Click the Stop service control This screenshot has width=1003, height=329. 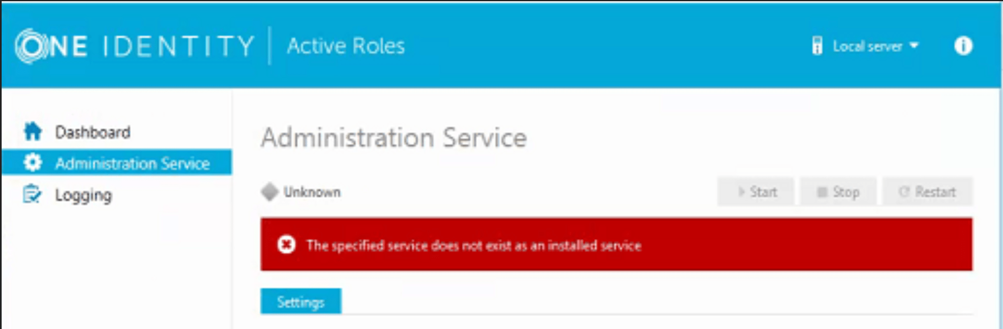click(838, 191)
